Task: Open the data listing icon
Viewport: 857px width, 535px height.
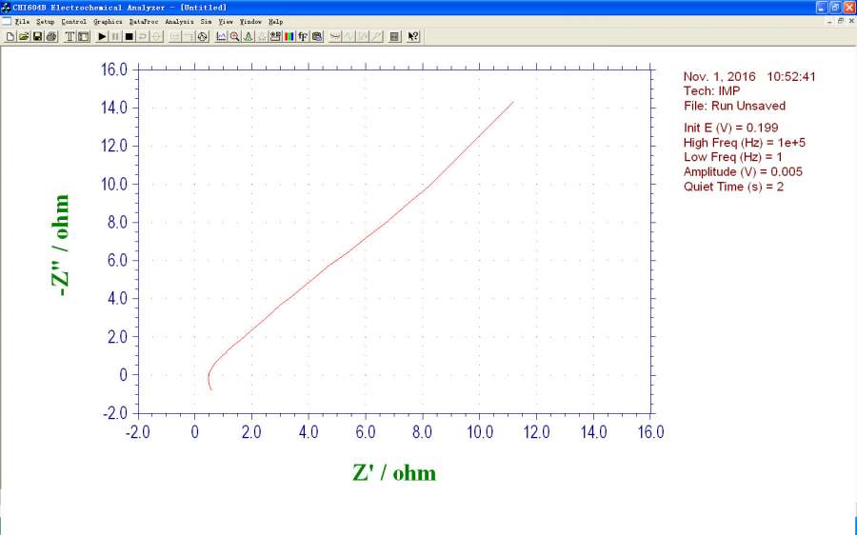Action: point(394,36)
